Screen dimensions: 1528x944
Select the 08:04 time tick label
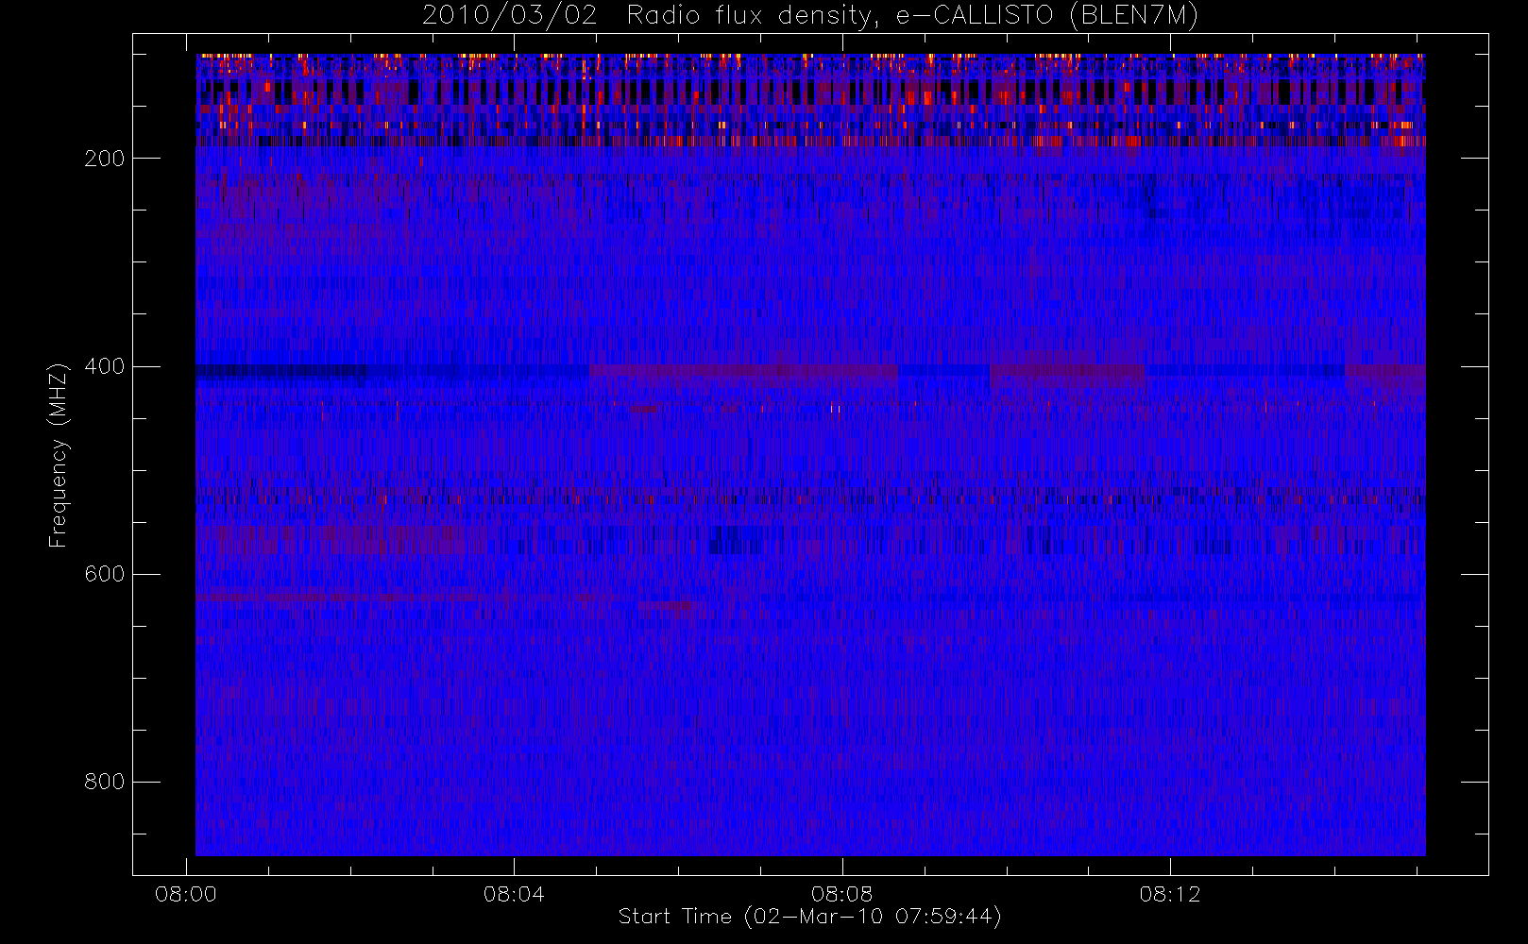click(514, 894)
